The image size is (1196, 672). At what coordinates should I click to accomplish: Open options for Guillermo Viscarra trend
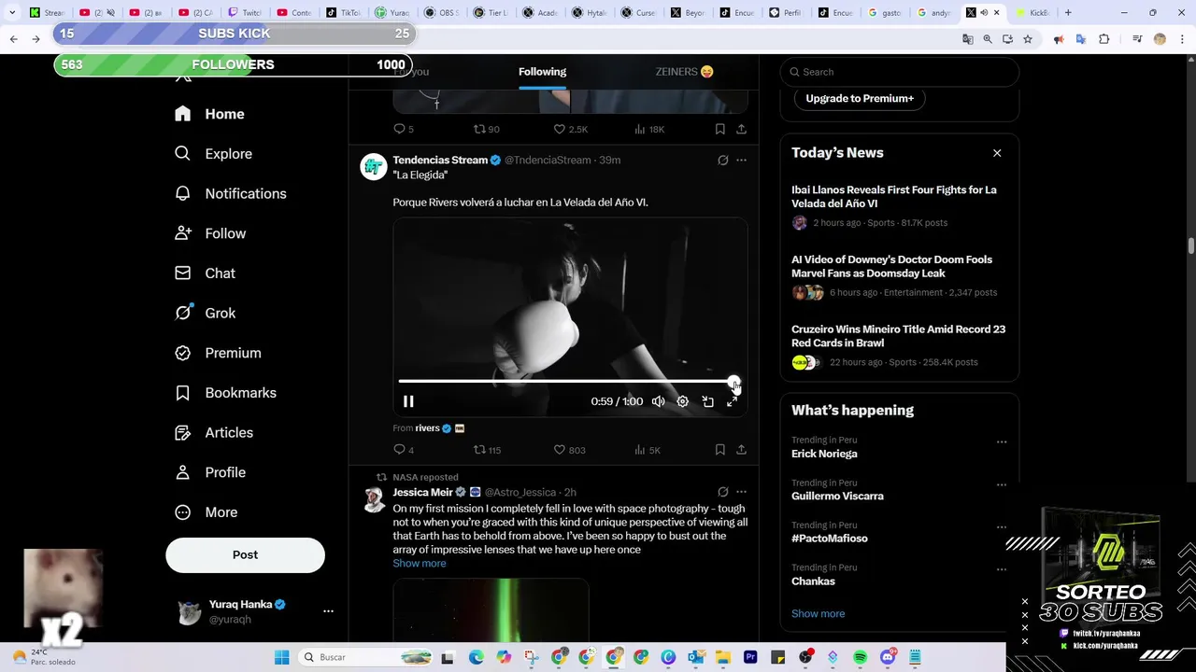click(1002, 485)
